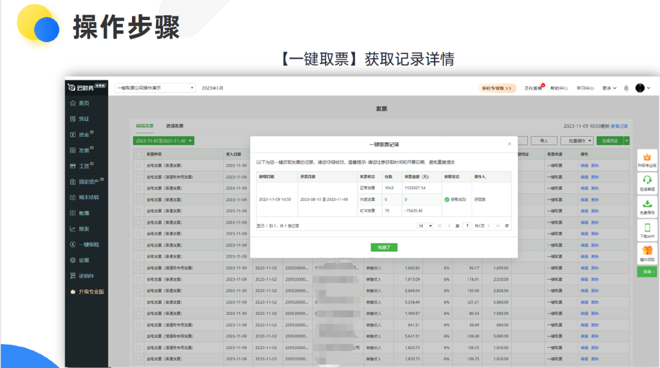Click the notification bell icon
660x368 pixels.
coord(626,88)
